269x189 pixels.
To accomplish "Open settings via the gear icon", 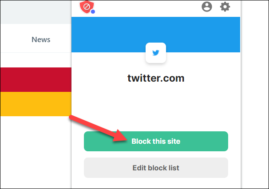I will (x=225, y=7).
